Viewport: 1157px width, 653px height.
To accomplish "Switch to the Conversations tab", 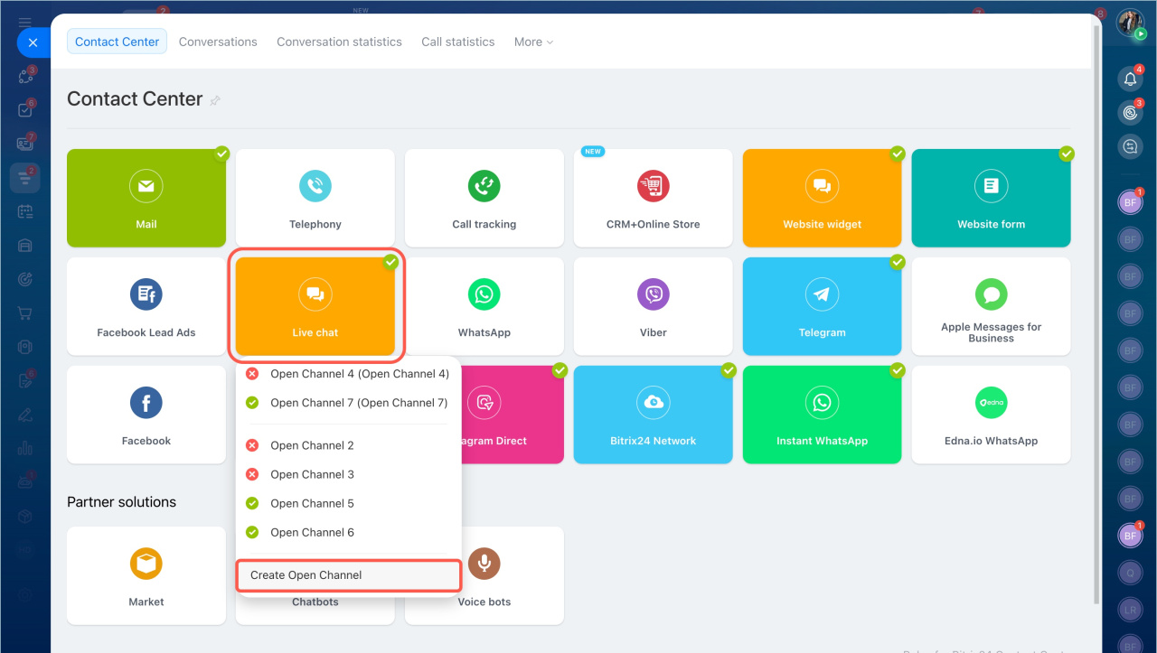I will pos(218,42).
